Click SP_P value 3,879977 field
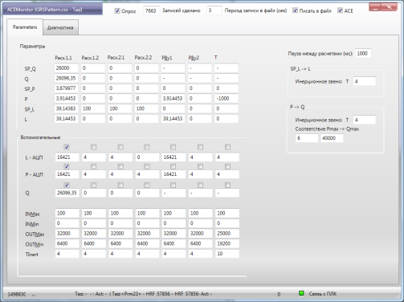Image resolution: width=404 pixels, height=302 pixels. tap(67, 88)
